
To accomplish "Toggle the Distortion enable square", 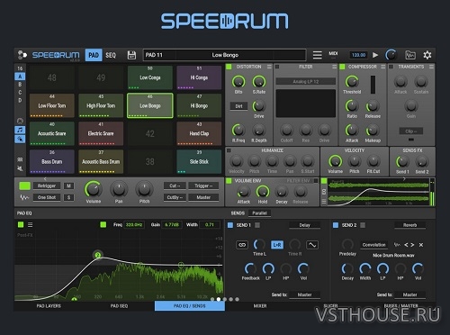I will pyautogui.click(x=229, y=67).
